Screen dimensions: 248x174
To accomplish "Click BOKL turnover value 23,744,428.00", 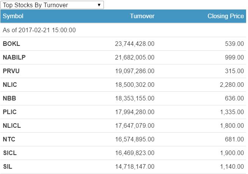I will pos(135,44).
